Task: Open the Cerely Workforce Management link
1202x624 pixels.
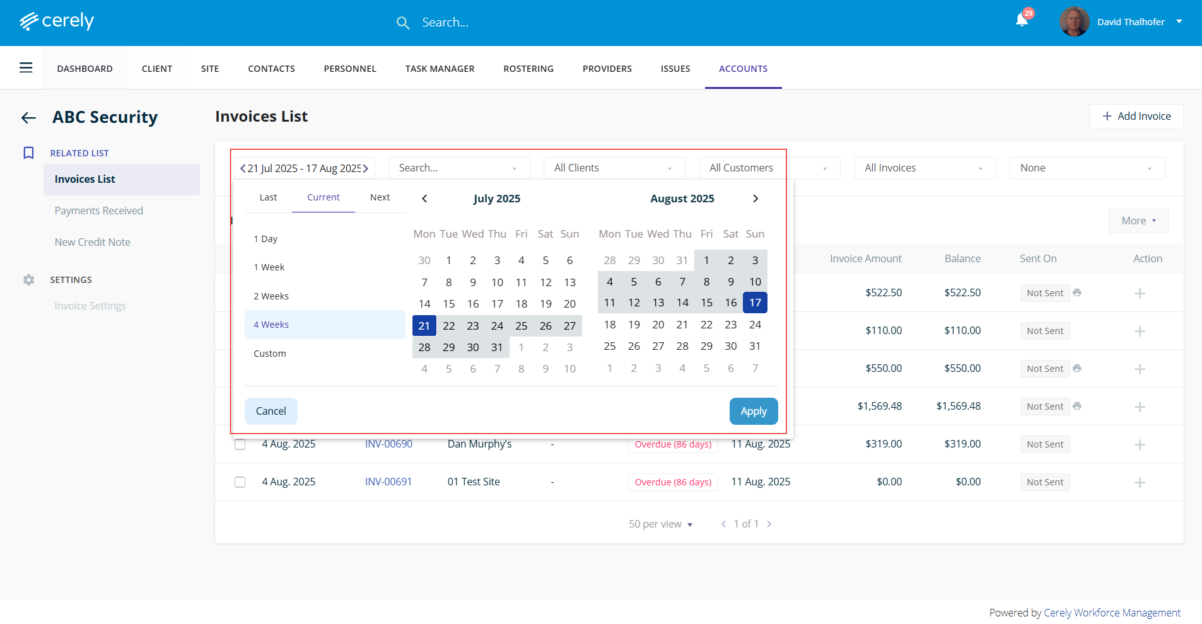Action: point(1112,613)
